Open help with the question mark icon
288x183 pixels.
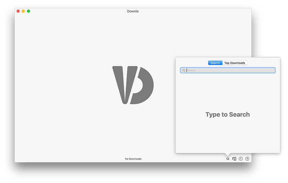point(247,159)
